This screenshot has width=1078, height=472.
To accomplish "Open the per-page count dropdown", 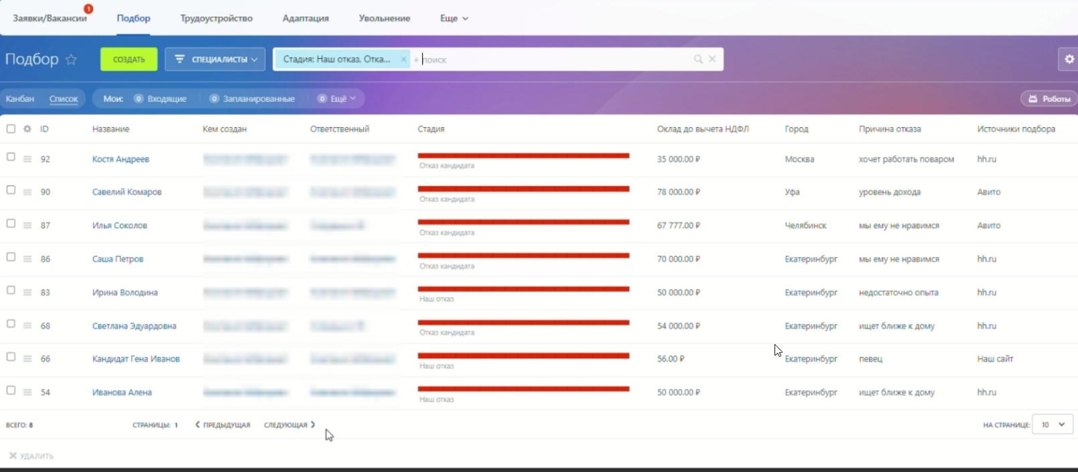I will (1053, 424).
